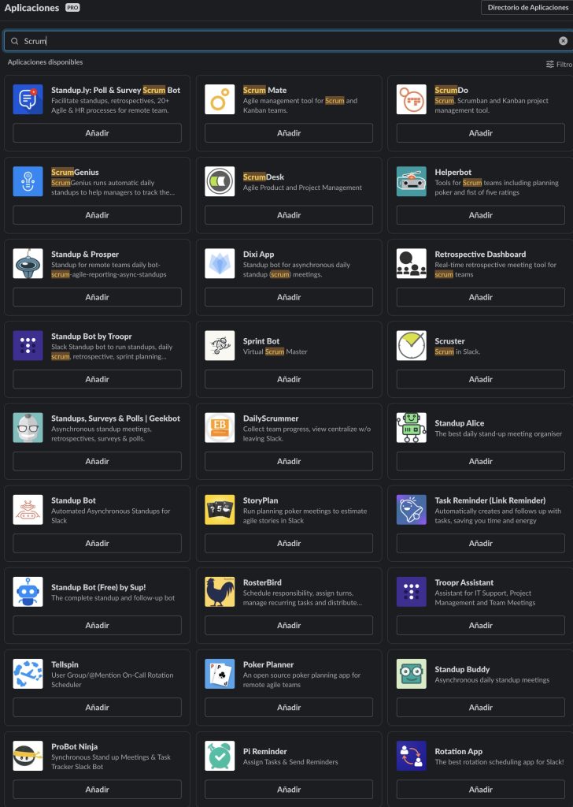Open Directorio de Aplicaciones
Viewport: 573px width, 807px height.
pyautogui.click(x=527, y=8)
